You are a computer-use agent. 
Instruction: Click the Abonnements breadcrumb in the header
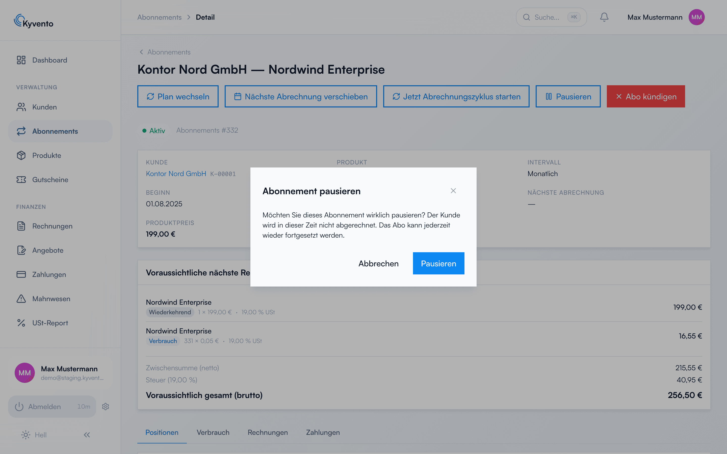click(160, 17)
